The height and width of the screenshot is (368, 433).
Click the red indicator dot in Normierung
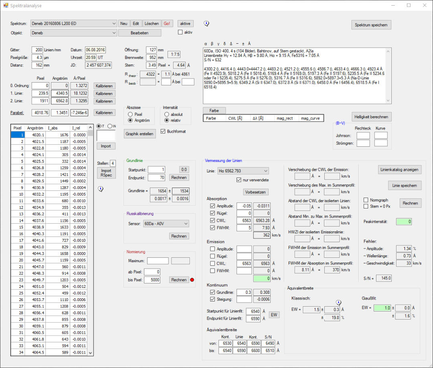193,279
